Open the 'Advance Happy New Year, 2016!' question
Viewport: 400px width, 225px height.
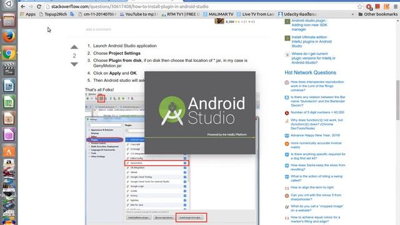(315, 136)
